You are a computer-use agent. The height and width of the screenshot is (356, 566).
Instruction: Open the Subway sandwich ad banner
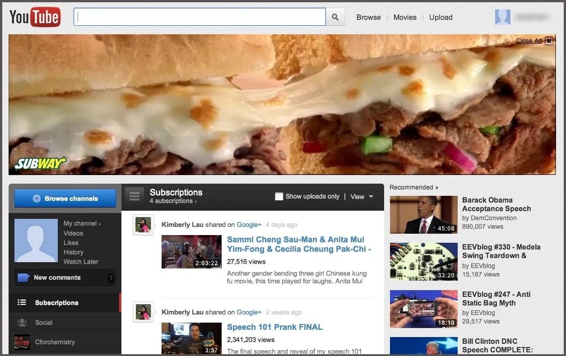pyautogui.click(x=282, y=105)
